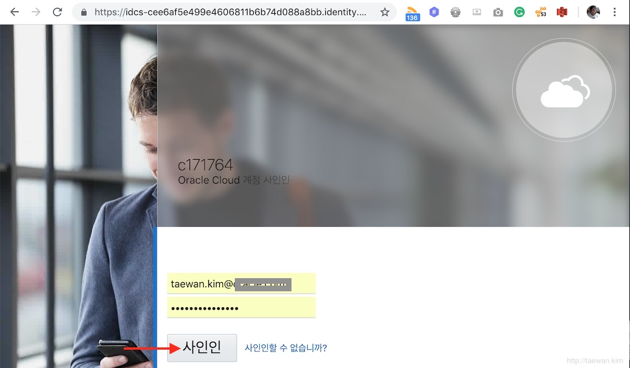This screenshot has width=630, height=368.
Task: Focus the taewan.kim username field
Action: [x=241, y=284]
